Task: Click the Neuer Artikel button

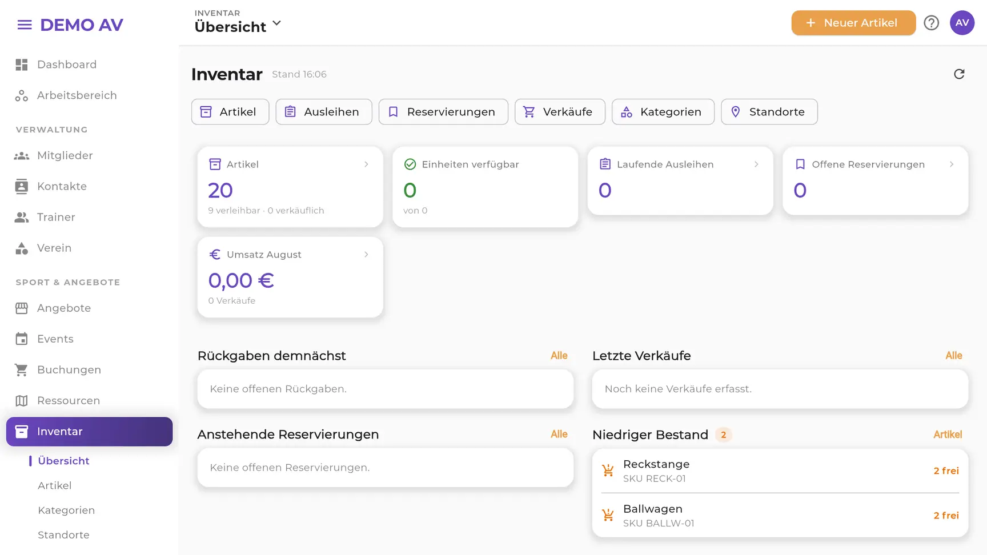Action: coord(853,23)
